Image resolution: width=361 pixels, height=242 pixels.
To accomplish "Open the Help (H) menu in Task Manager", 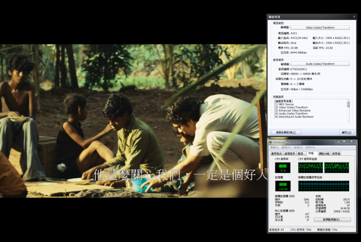I will click(x=310, y=148).
